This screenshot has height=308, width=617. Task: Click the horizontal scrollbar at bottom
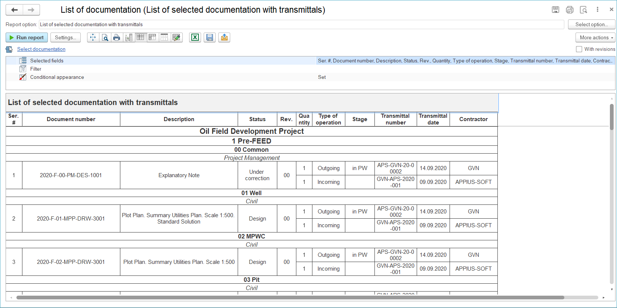[x=290, y=298]
